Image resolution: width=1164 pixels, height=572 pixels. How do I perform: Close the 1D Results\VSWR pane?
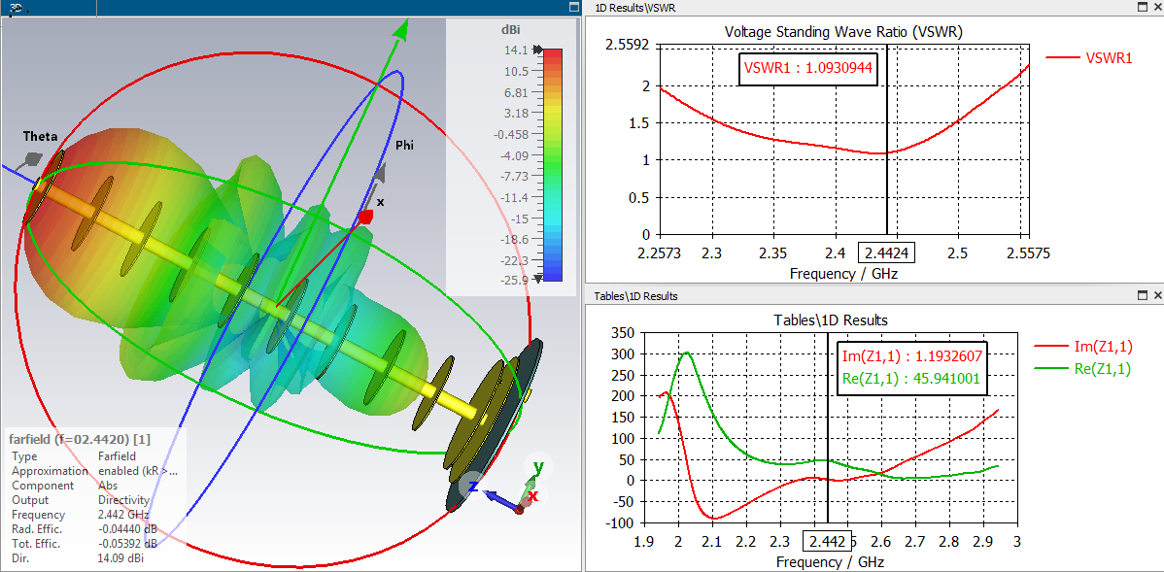pos(1156,7)
